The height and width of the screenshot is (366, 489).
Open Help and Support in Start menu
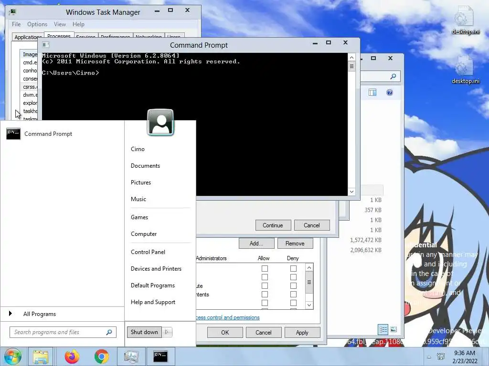153,302
